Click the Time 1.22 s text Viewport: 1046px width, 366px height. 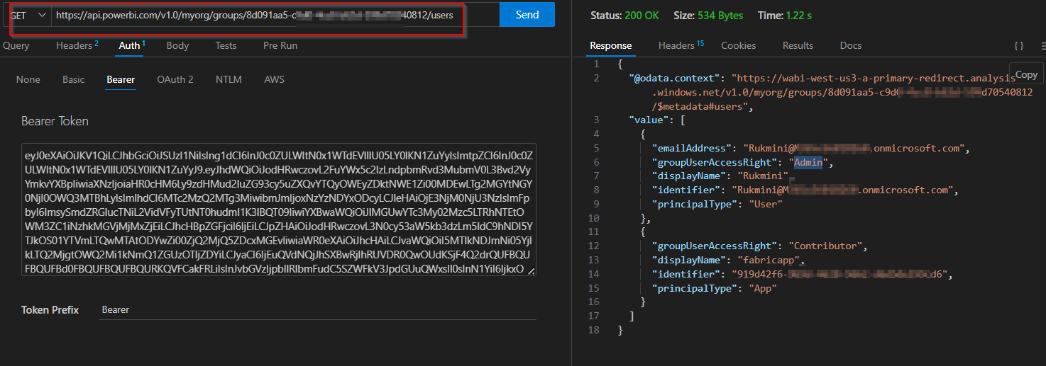(784, 15)
